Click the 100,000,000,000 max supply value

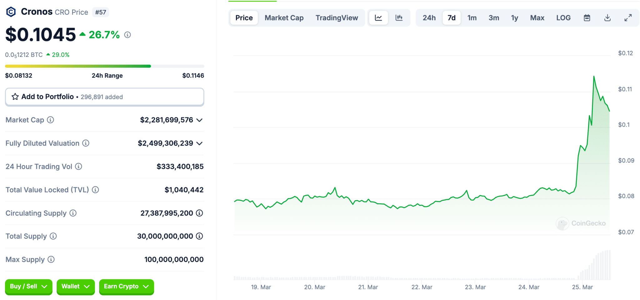pyautogui.click(x=174, y=259)
